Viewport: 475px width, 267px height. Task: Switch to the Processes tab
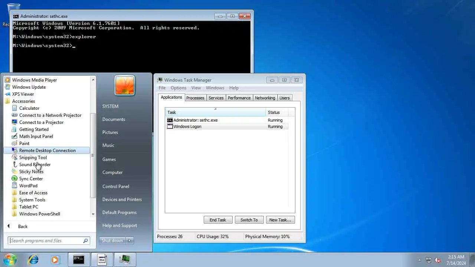point(195,98)
